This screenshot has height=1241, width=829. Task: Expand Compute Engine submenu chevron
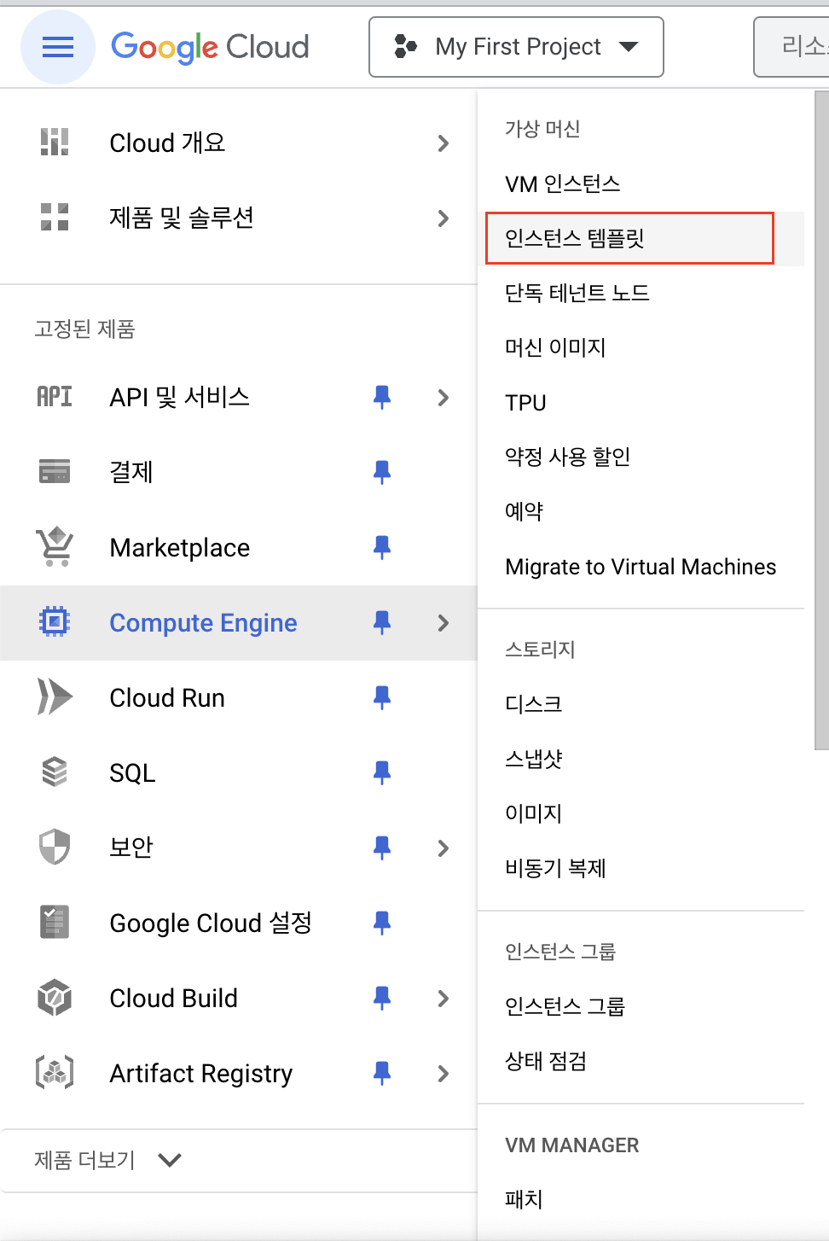coord(443,623)
